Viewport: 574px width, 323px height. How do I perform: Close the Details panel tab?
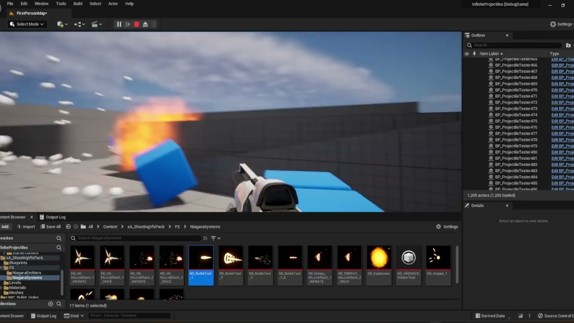coord(507,205)
